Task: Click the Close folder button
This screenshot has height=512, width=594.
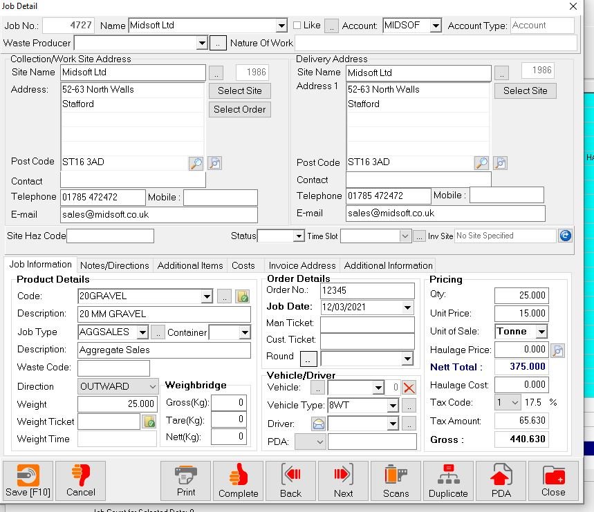Action: (553, 481)
